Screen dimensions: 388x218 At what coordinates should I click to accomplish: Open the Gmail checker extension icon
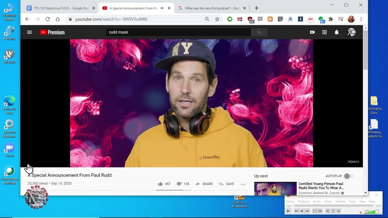(240, 19)
